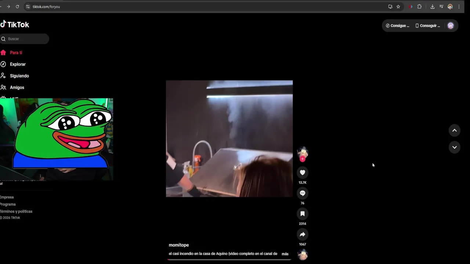Image resolution: width=470 pixels, height=264 pixels.
Task: Save the video with the bookmark icon
Action: pos(303,214)
